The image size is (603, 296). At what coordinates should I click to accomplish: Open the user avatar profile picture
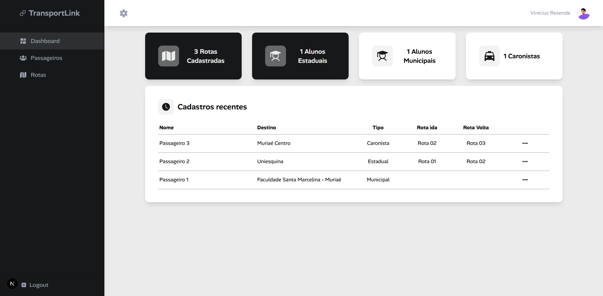(583, 13)
